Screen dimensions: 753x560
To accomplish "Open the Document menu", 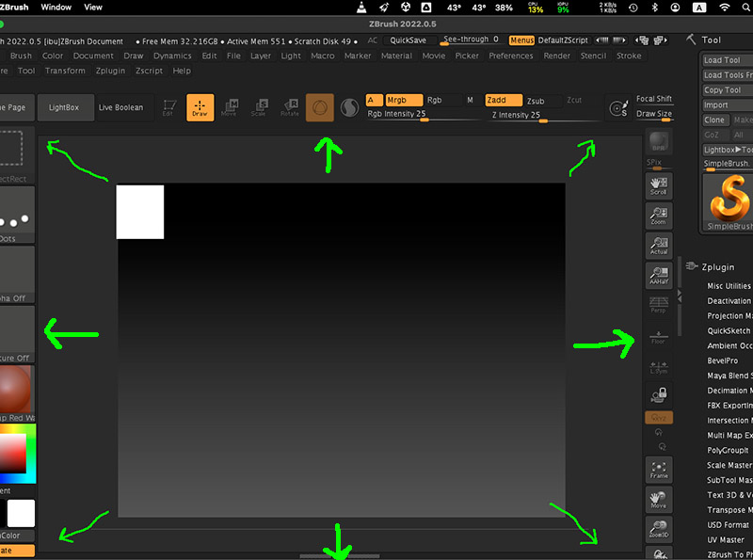I will coord(93,56).
